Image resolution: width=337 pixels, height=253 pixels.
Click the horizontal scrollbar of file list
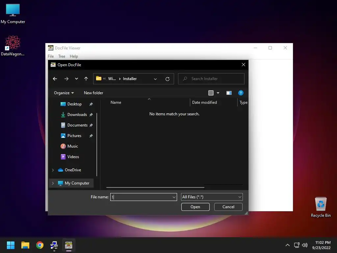[155, 187]
